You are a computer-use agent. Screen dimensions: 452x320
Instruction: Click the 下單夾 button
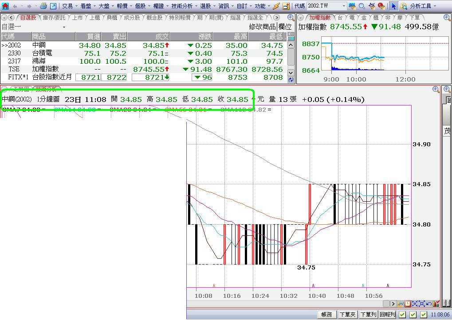(x=348, y=315)
